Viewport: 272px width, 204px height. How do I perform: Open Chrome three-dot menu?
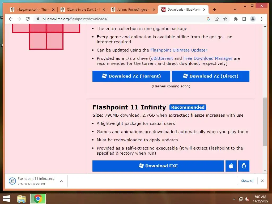(261, 19)
